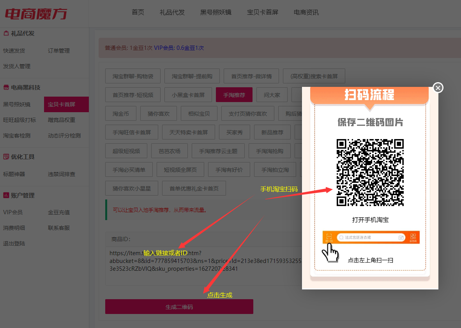Viewport: 461px width, 328px height.
Task: Open 礼品代发 in the top navigation
Action: (172, 12)
